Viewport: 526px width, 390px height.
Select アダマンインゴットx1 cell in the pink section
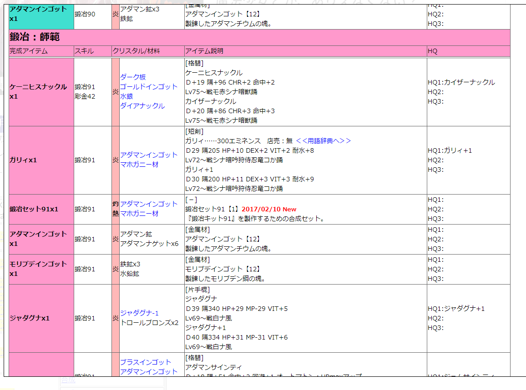click(x=41, y=239)
